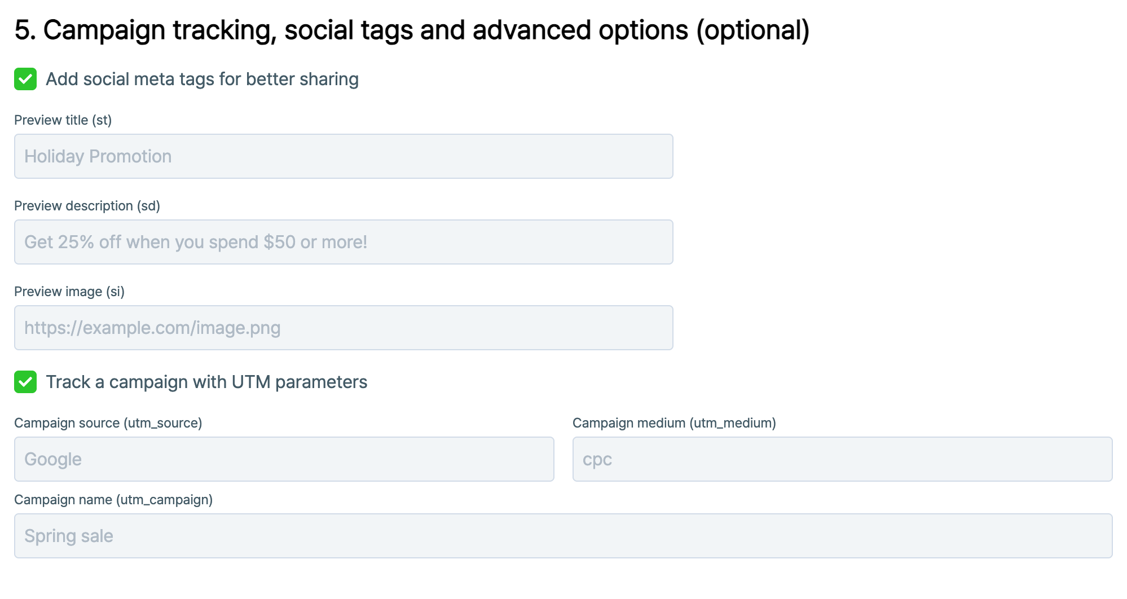This screenshot has width=1127, height=599.
Task: Click the Campaign medium input field
Action: click(842, 459)
